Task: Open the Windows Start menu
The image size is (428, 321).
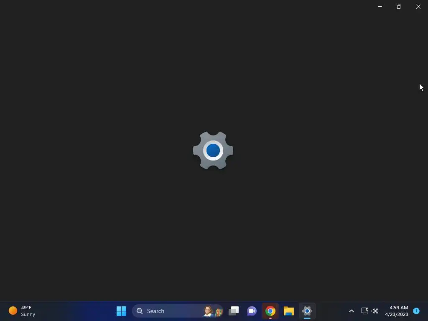Action: (121, 311)
